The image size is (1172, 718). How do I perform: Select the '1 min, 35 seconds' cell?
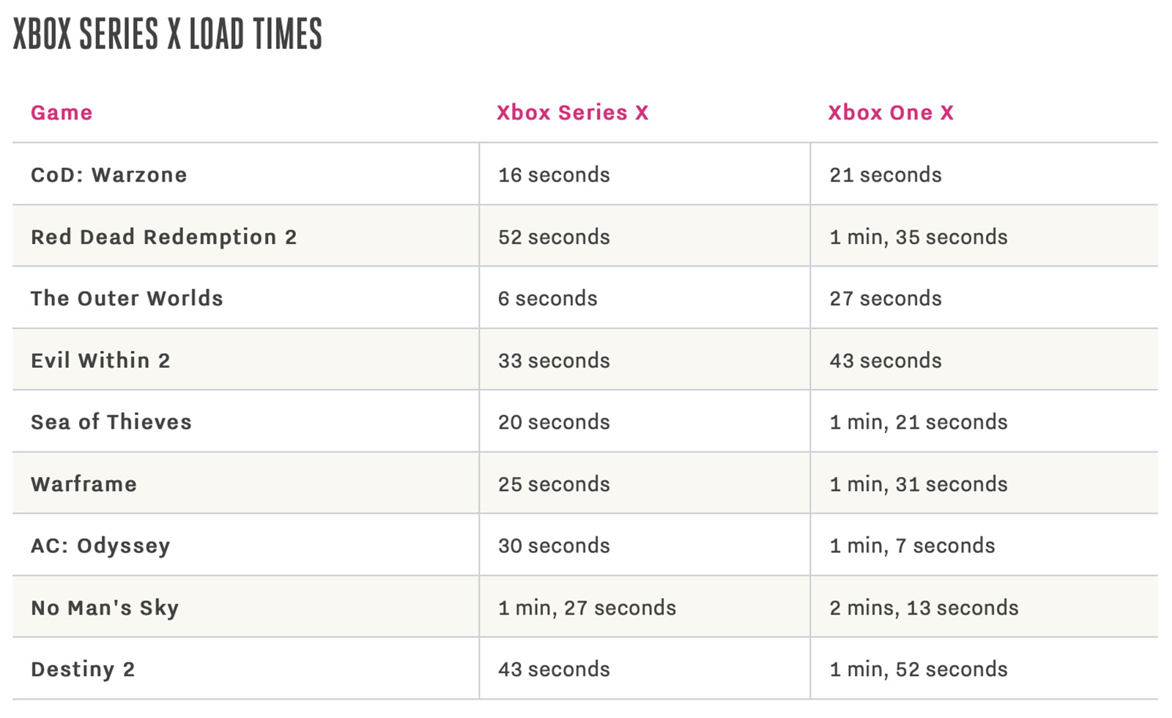click(x=918, y=237)
